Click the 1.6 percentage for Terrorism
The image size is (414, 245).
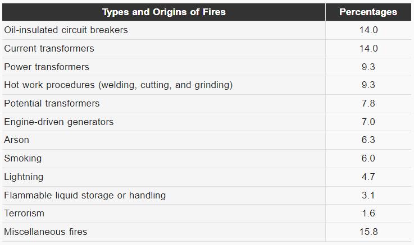pyautogui.click(x=368, y=214)
